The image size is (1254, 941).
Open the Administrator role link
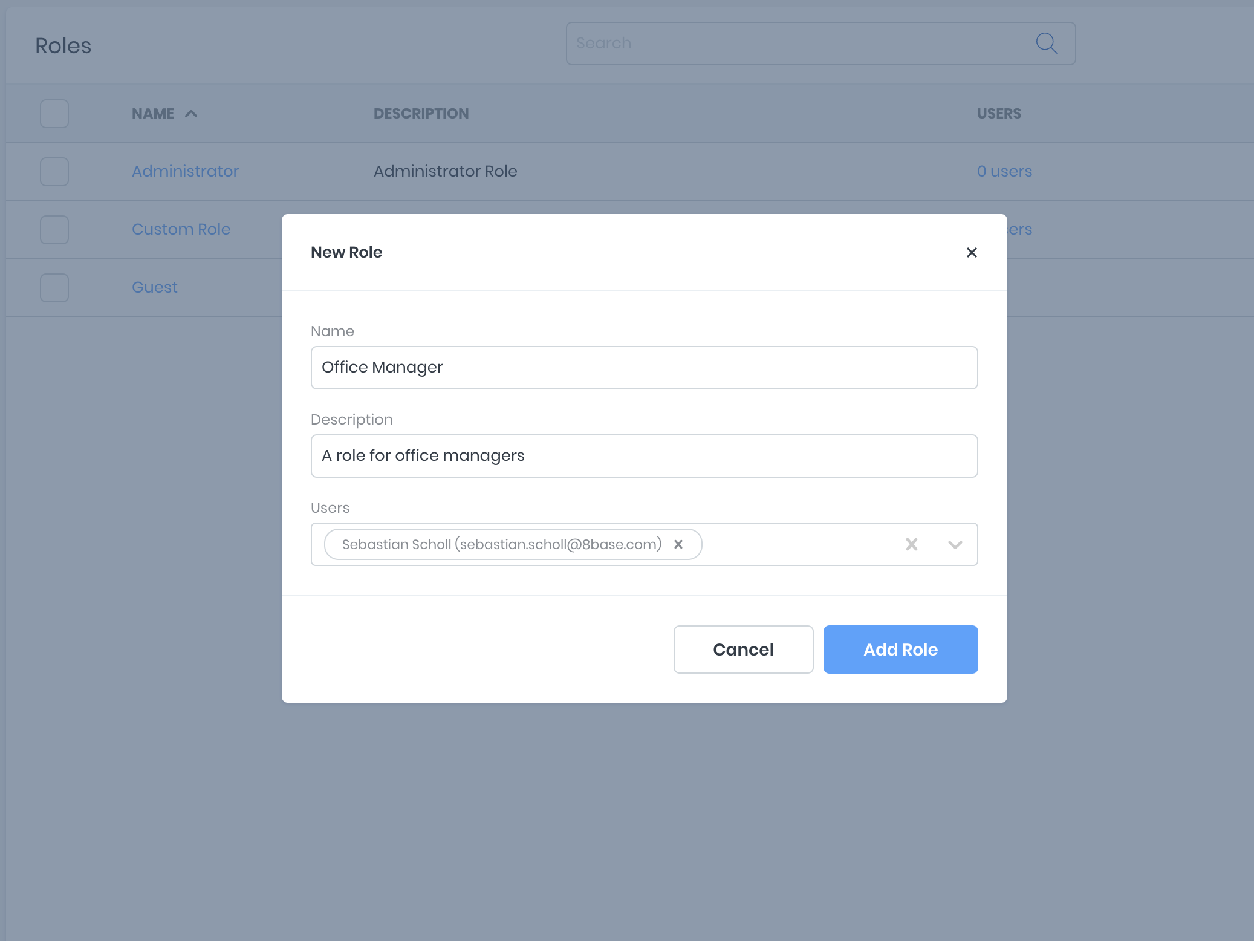coord(185,172)
